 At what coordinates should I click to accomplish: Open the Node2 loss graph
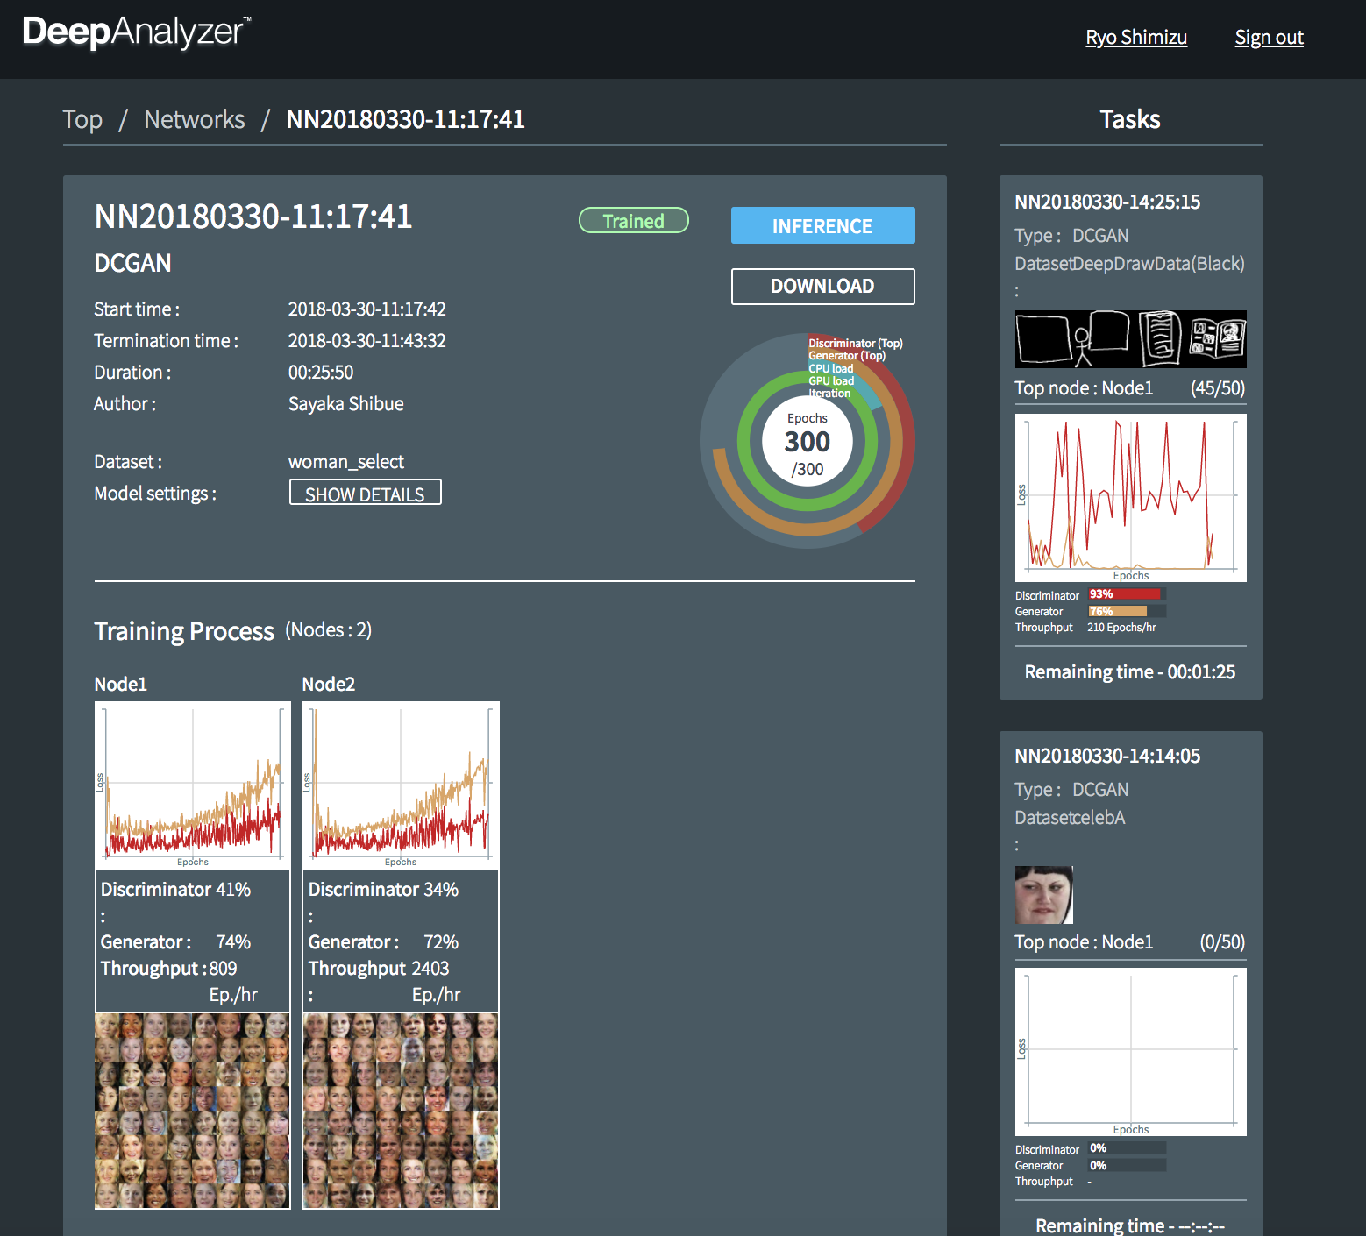(401, 785)
